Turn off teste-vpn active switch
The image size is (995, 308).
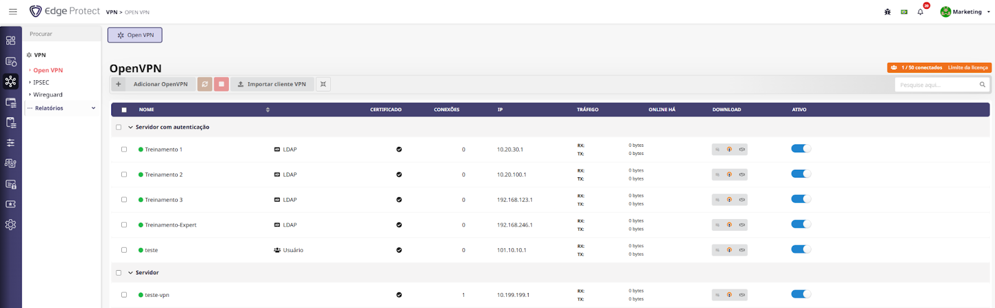[801, 294]
